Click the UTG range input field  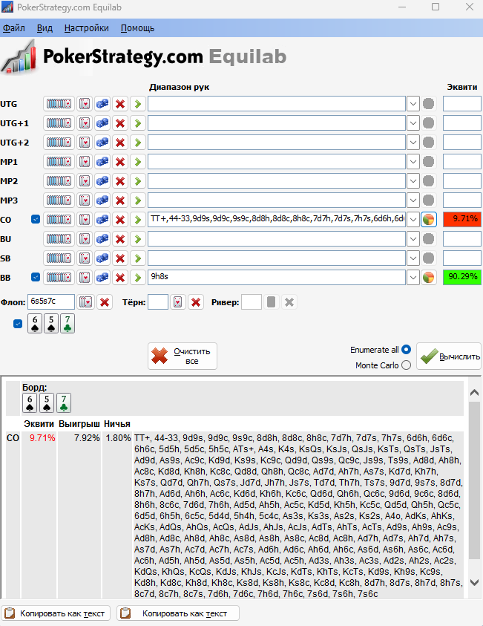click(x=277, y=104)
